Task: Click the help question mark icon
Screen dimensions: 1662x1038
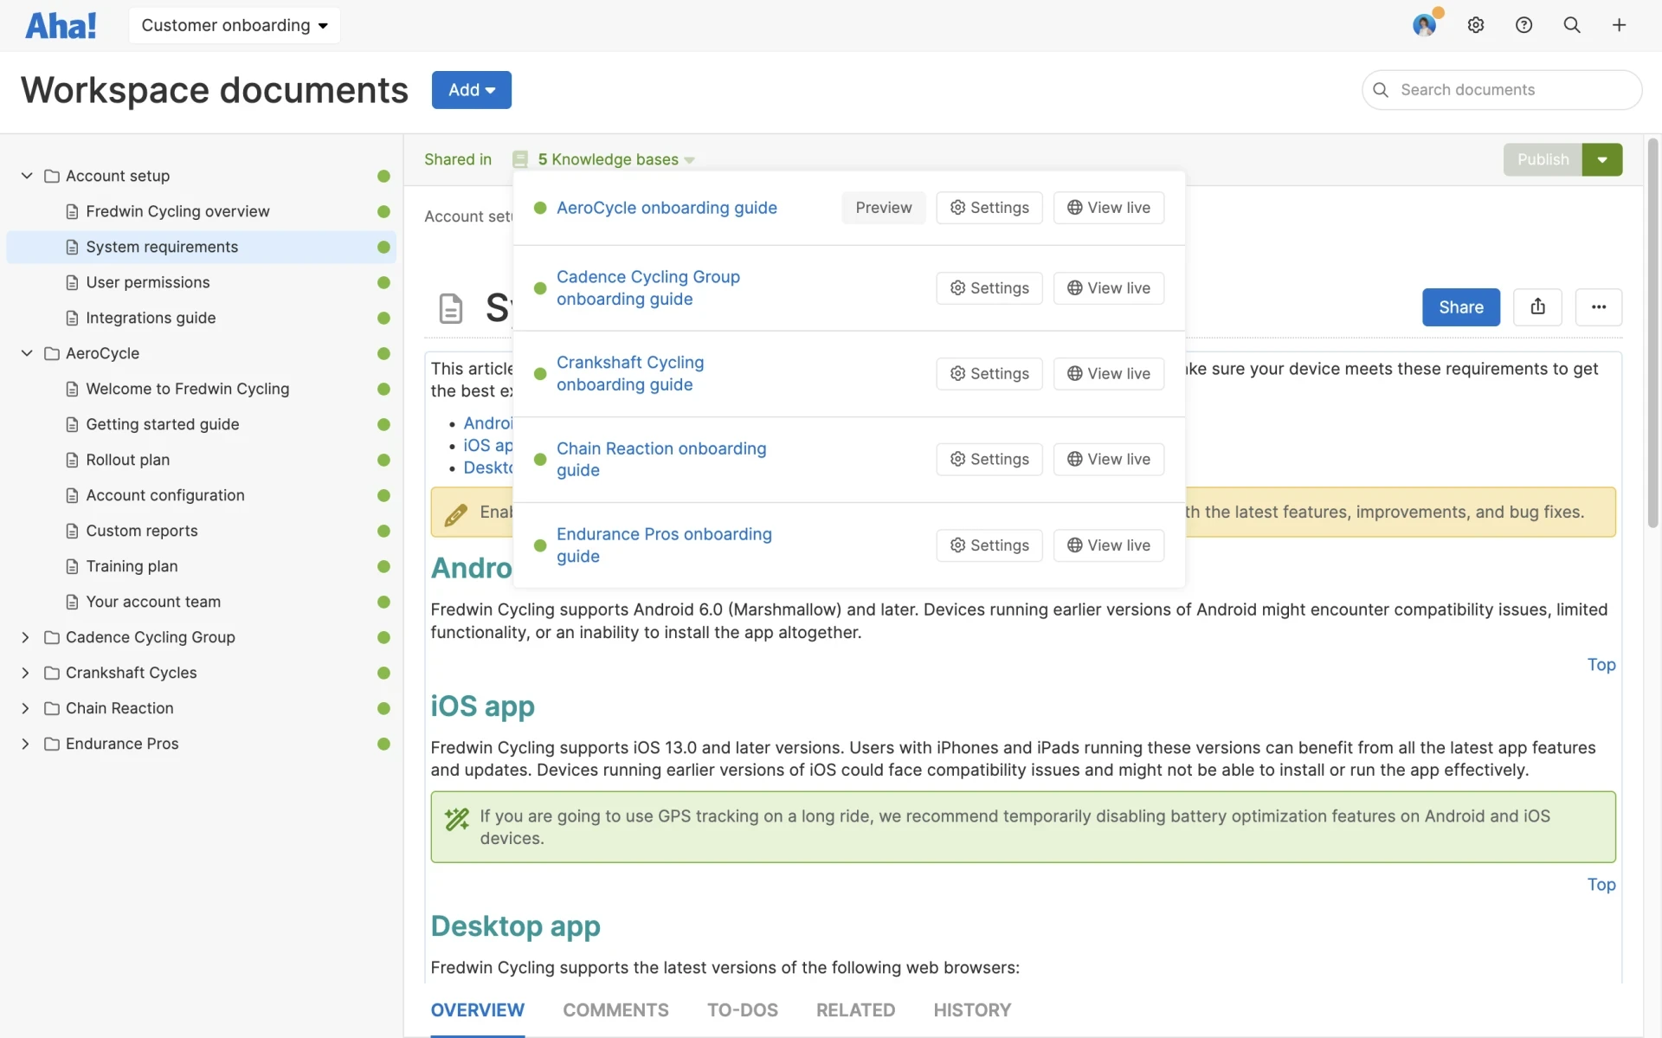Action: [1523, 25]
